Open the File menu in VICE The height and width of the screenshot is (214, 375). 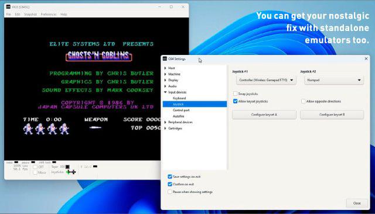coord(9,14)
